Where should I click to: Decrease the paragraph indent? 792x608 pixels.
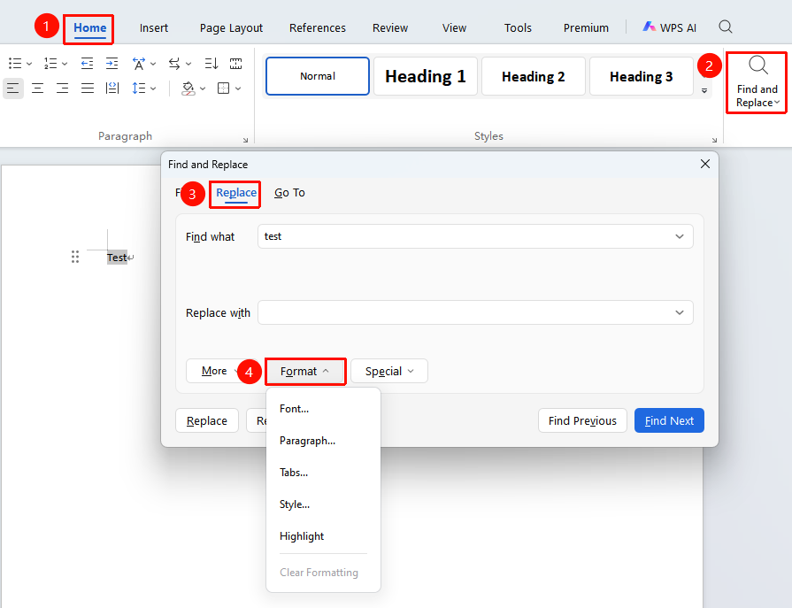coord(87,63)
